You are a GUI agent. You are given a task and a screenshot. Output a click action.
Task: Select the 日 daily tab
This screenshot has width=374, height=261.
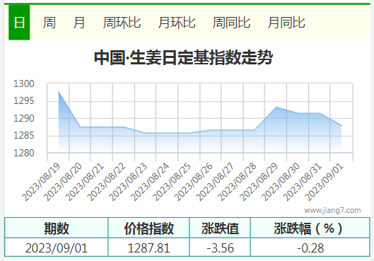pyautogui.click(x=19, y=23)
